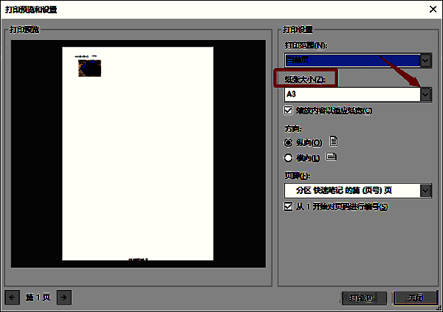This screenshot has height=312, width=443.
Task: Click the portrait page orientation icon
Action: point(334,142)
